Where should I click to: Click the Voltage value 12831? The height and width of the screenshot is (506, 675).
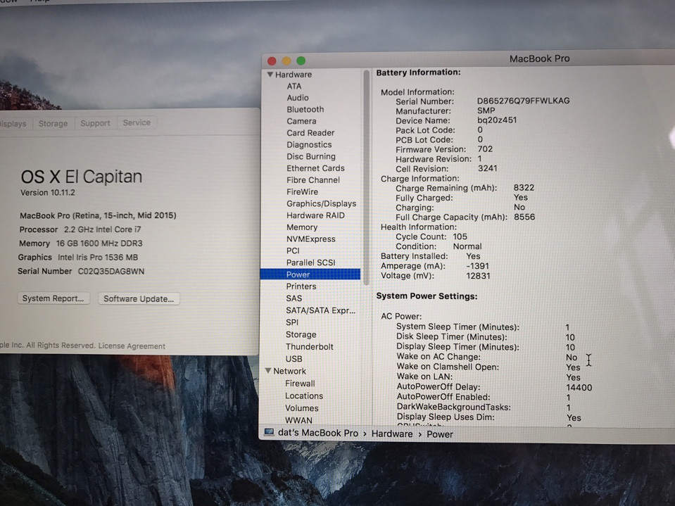pos(478,276)
